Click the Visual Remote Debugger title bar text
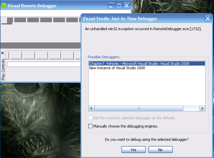Viewport: 214px width, 158px height. click(32, 6)
